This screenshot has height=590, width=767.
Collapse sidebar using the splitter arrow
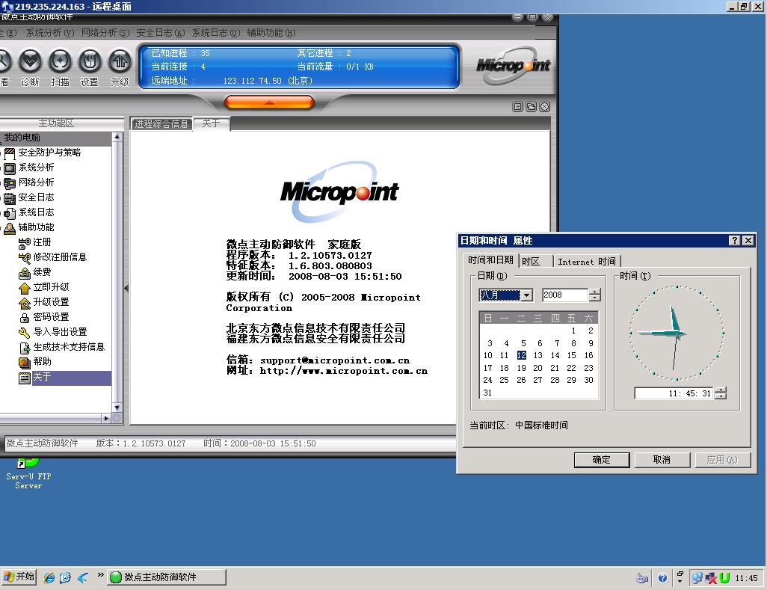coord(126,288)
